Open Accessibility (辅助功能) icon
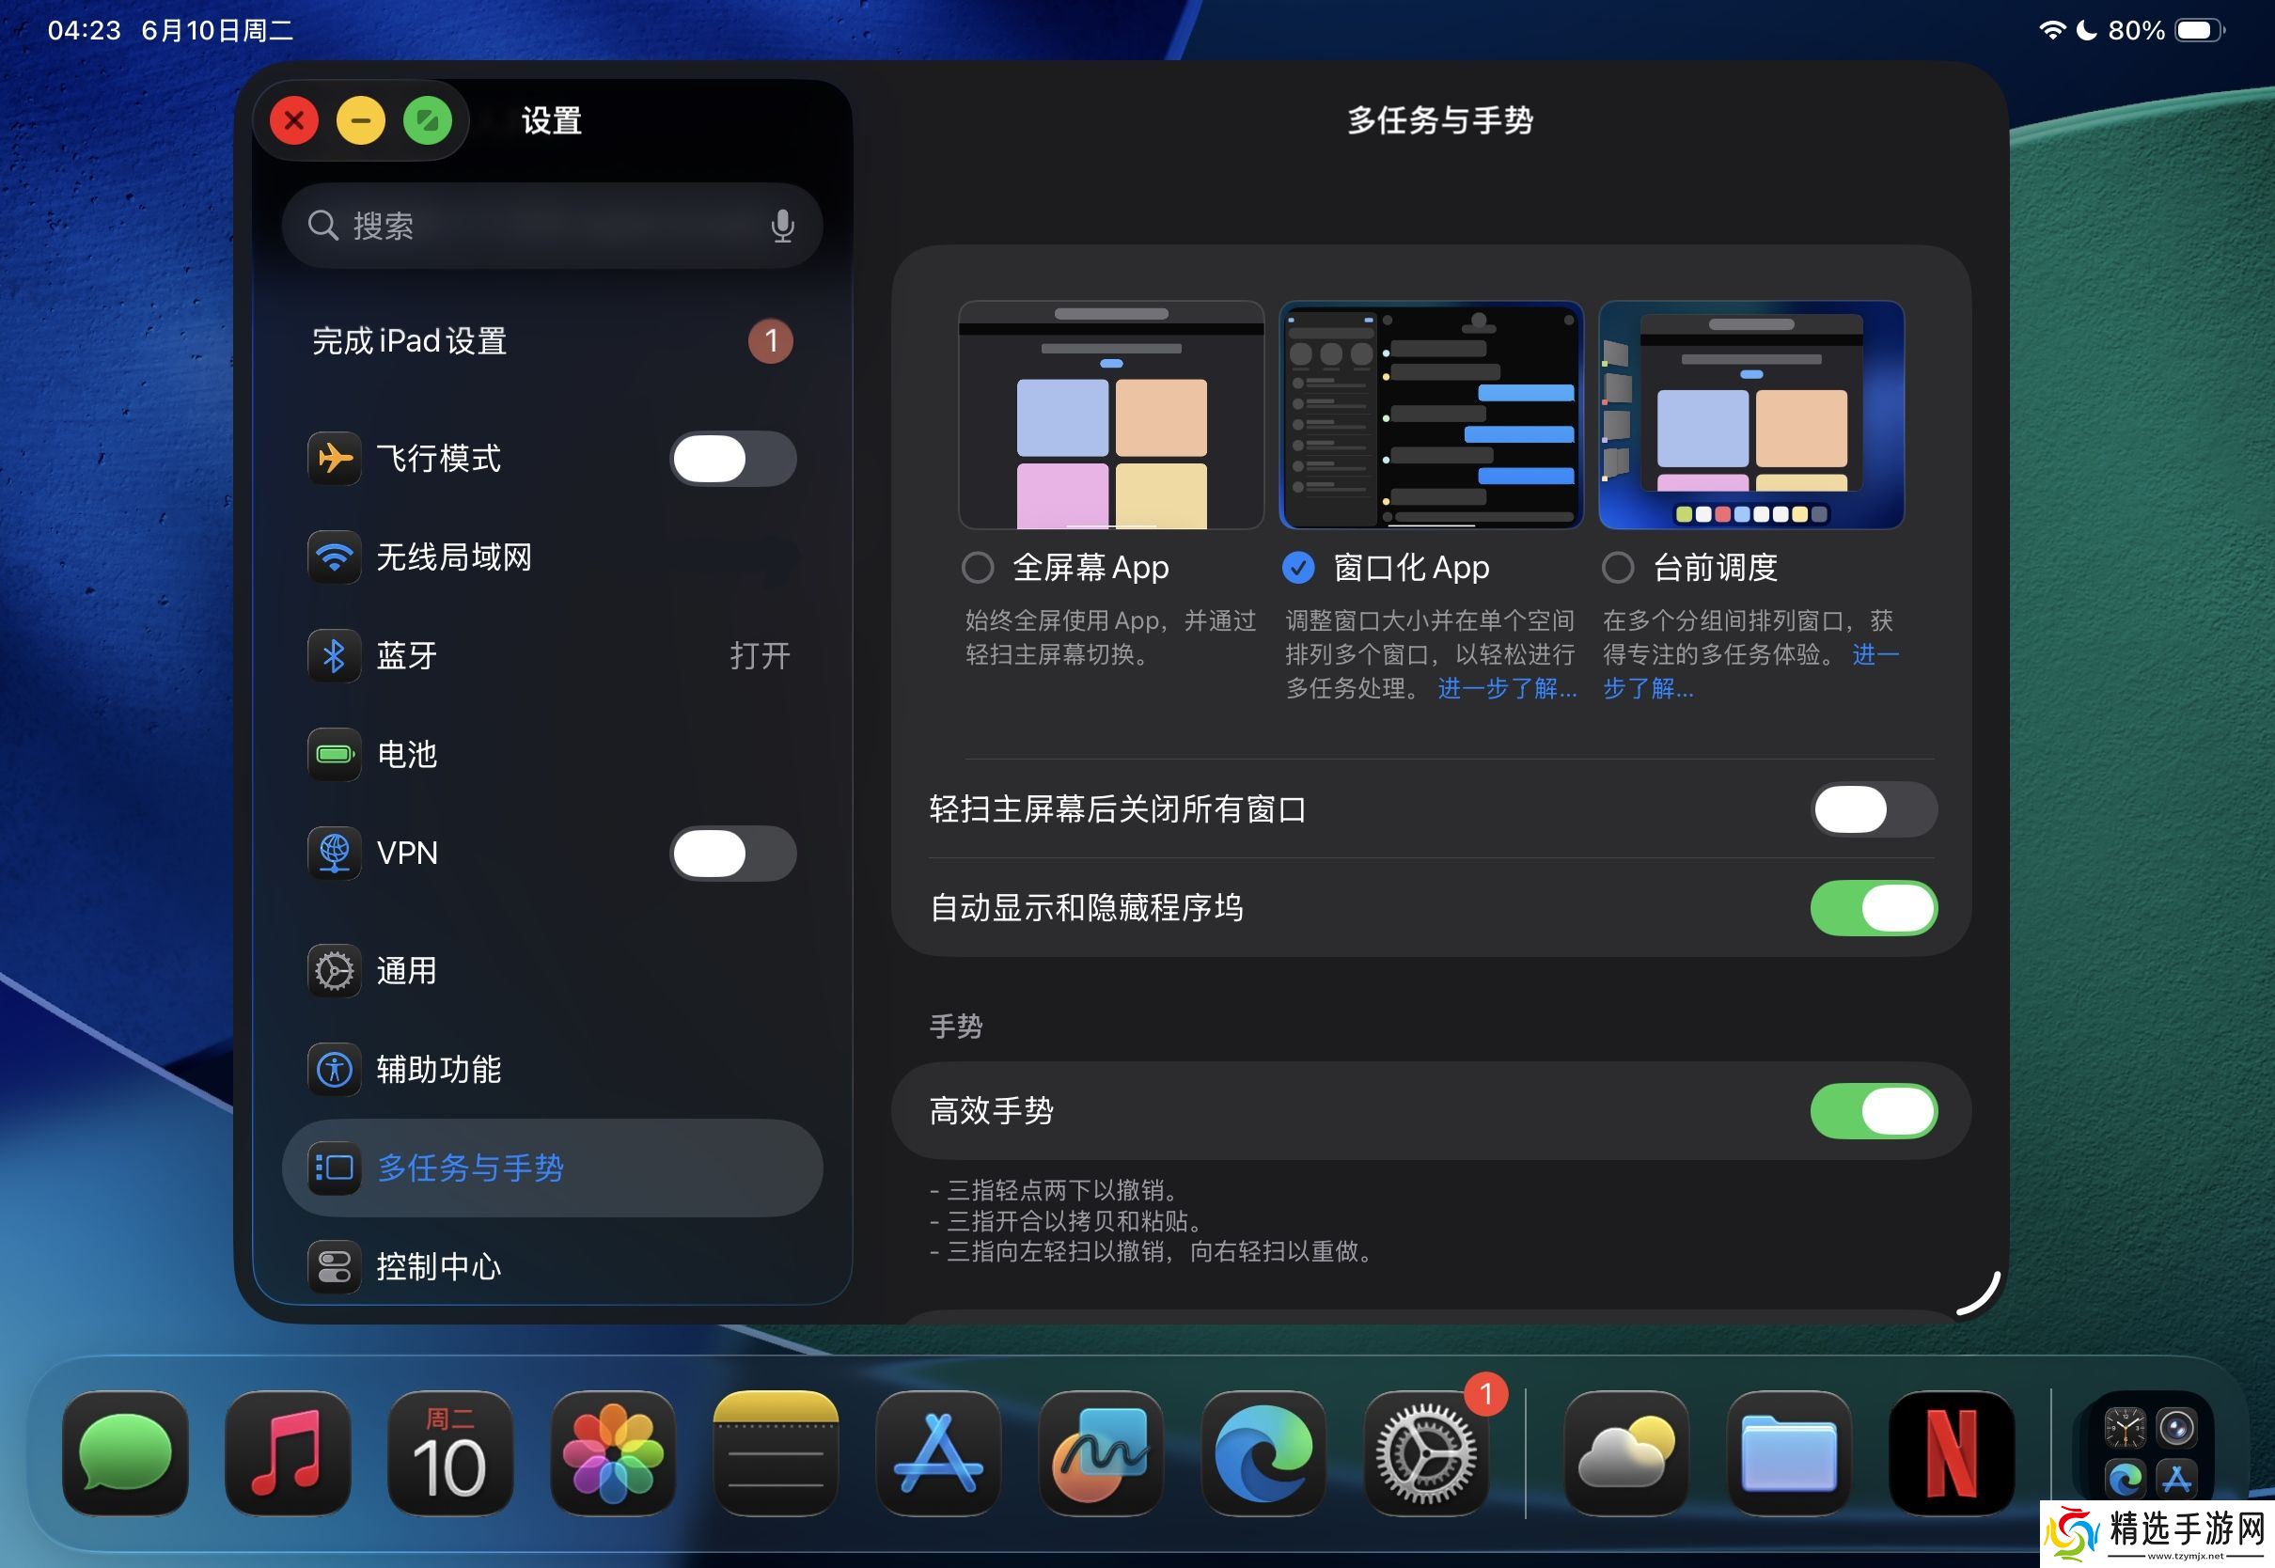 [334, 1069]
